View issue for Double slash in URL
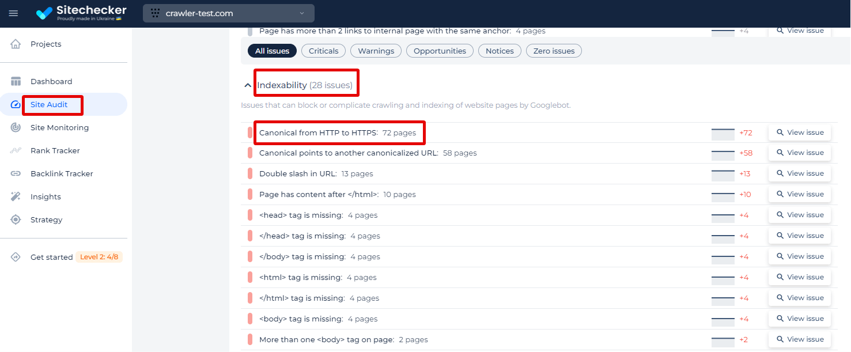The height and width of the screenshot is (352, 851). 800,173
